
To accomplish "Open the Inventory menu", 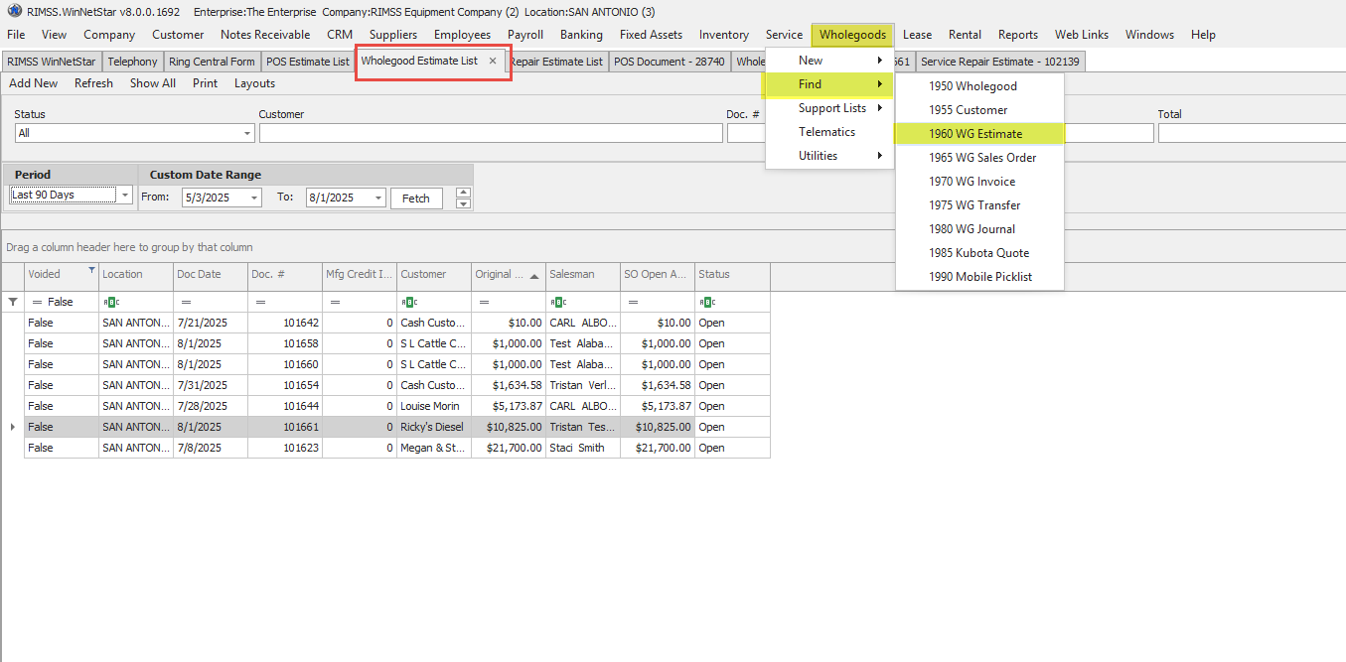I will click(724, 35).
